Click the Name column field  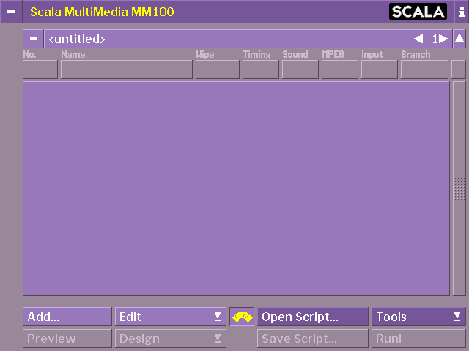click(x=126, y=69)
